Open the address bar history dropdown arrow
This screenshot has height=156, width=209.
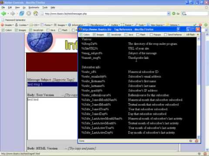169,13
